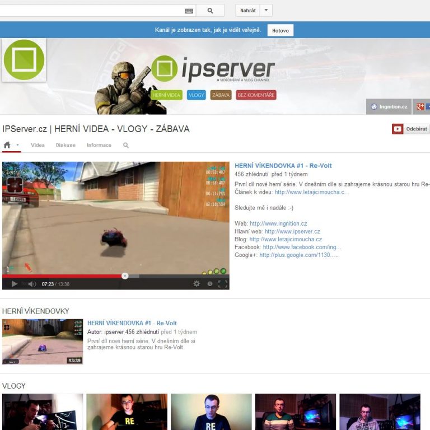Open the fourth VLOGY video thumbnail
430x430 pixels.
(296, 412)
